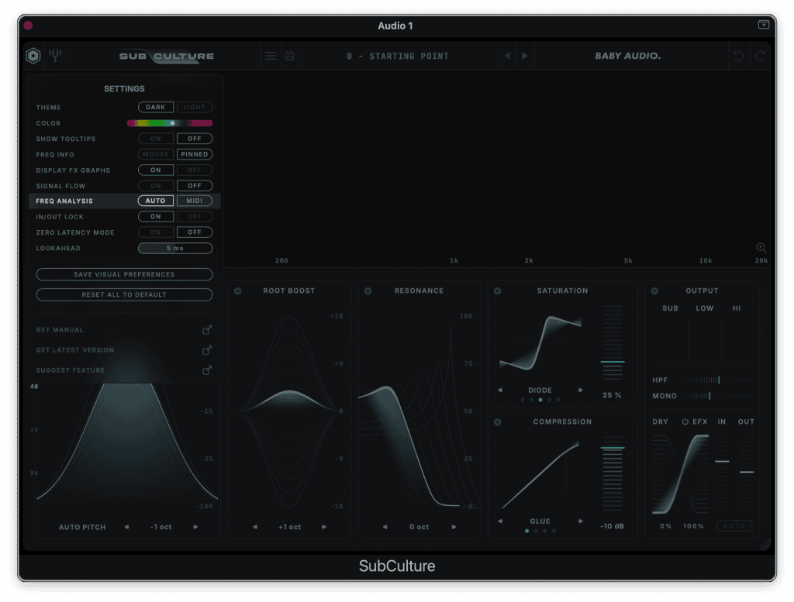Click the SubCulture logo
The width and height of the screenshot is (794, 602).
pos(167,56)
